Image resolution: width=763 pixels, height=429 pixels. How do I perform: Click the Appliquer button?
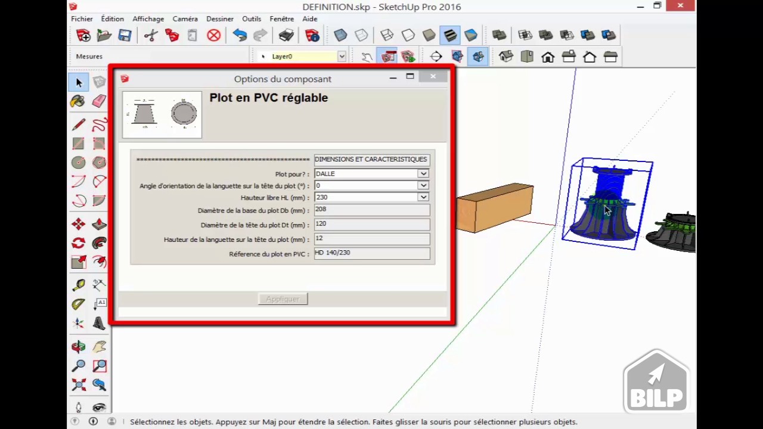coord(283,299)
